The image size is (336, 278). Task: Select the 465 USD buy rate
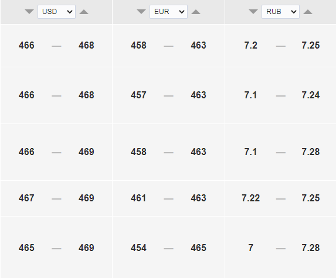click(26, 248)
